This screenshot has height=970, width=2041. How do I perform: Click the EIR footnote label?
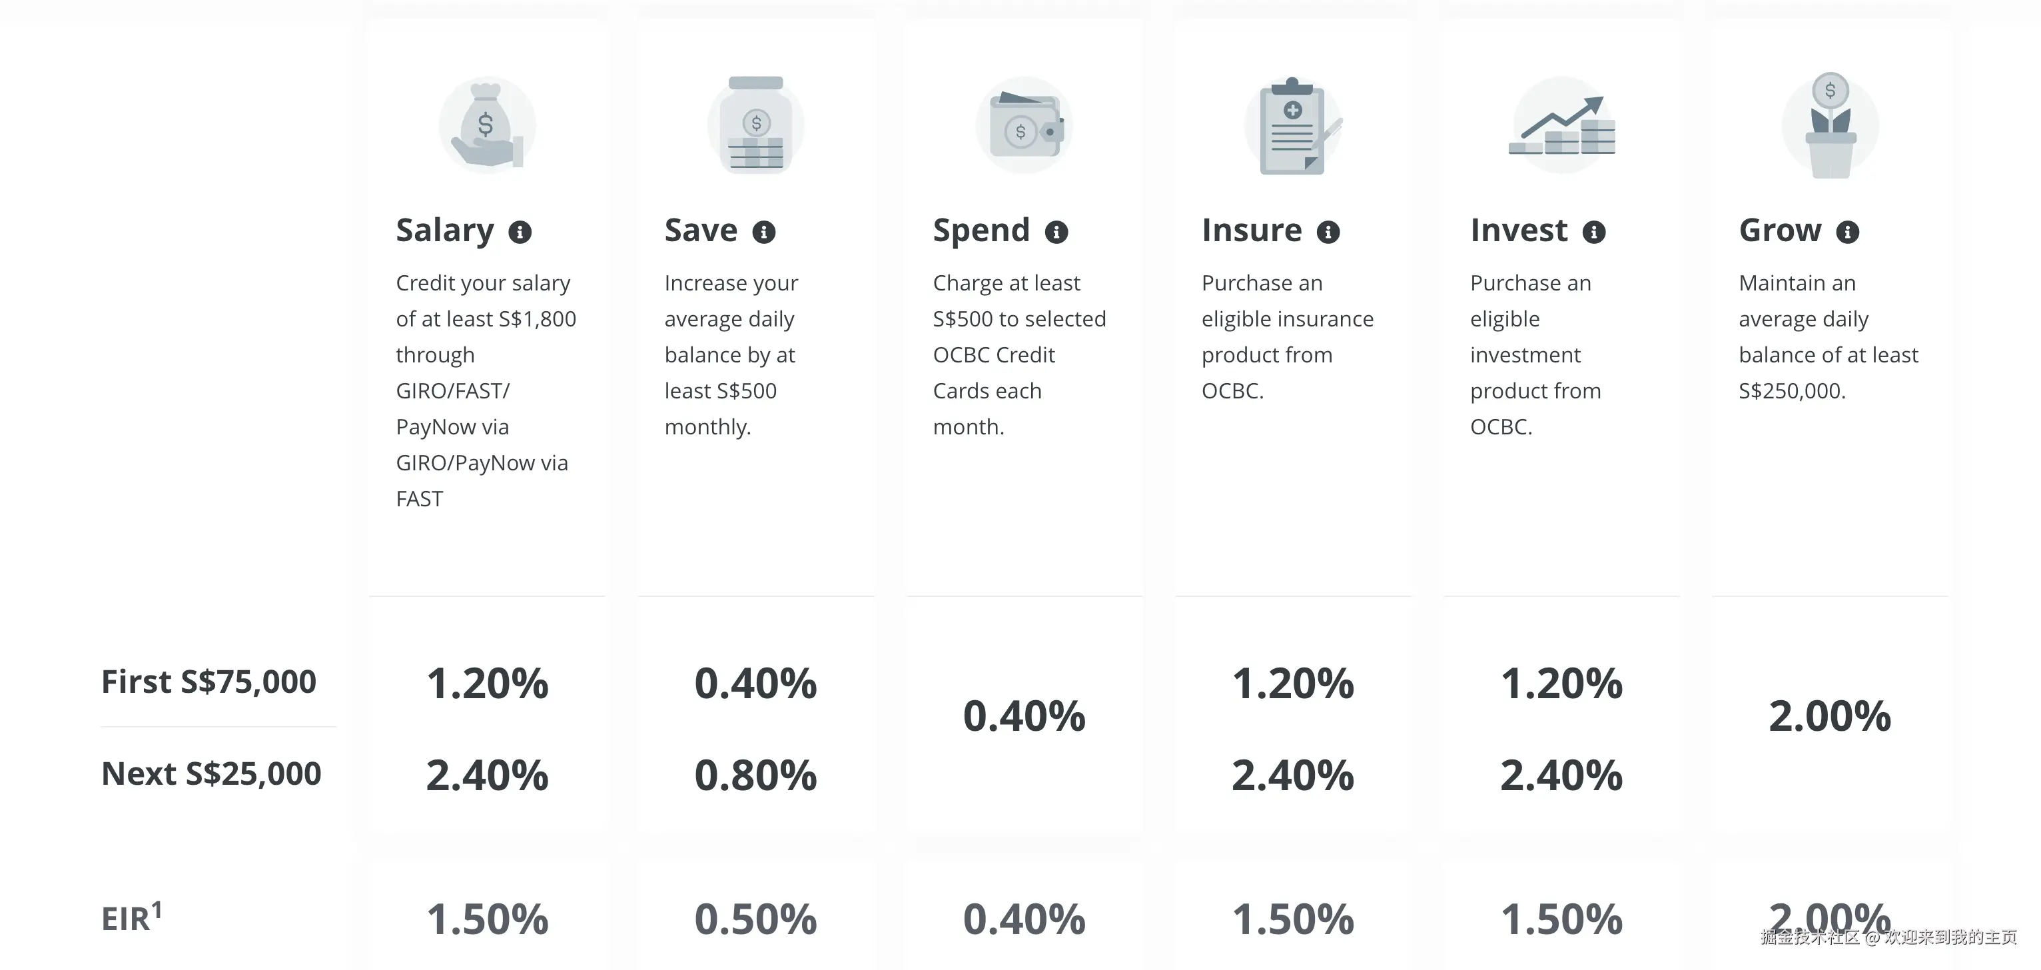point(131,917)
